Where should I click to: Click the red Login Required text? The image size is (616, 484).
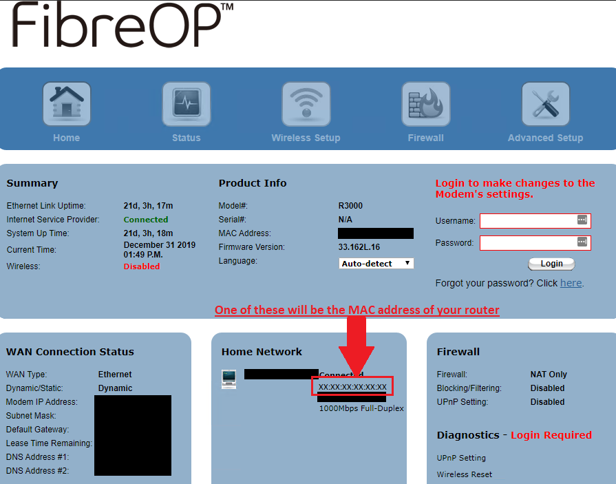click(x=551, y=435)
